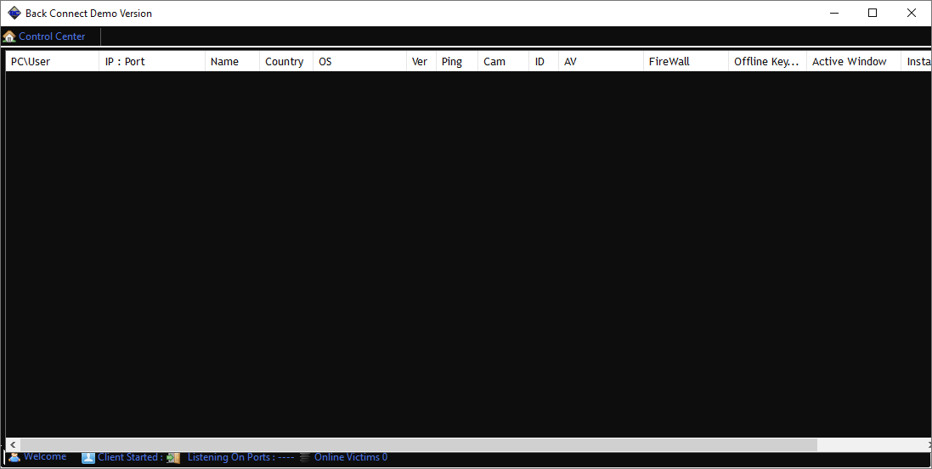Click the horizontal scrollbar thumb
932x469 pixels.
pos(418,444)
